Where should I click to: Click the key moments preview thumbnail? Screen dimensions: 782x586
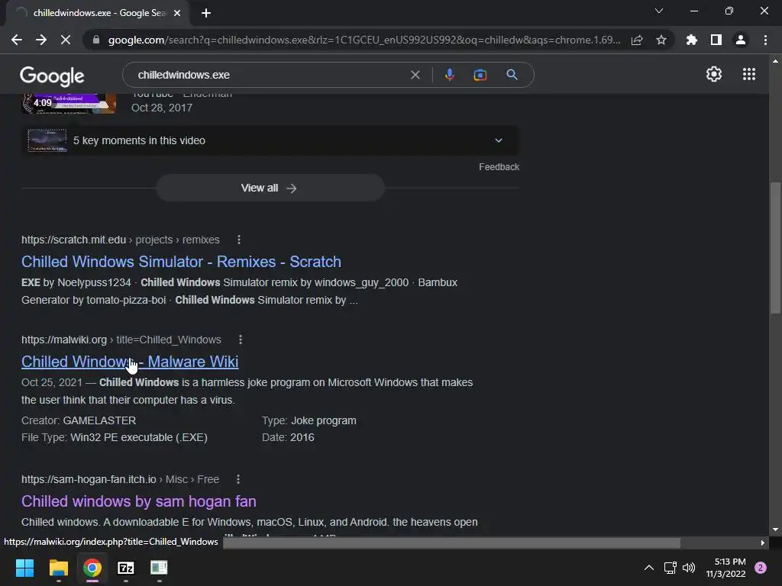[x=47, y=140]
